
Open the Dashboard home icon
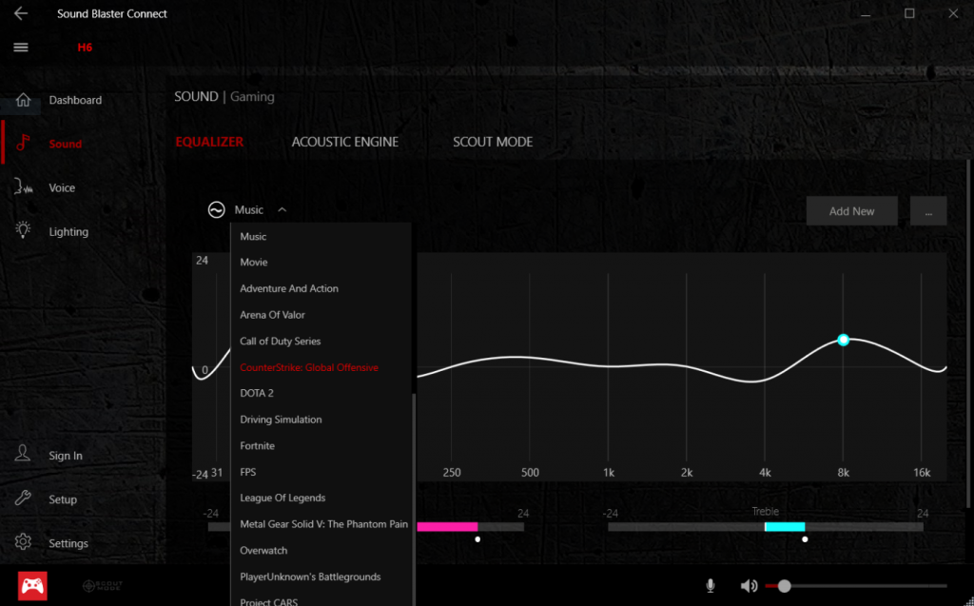[x=23, y=100]
